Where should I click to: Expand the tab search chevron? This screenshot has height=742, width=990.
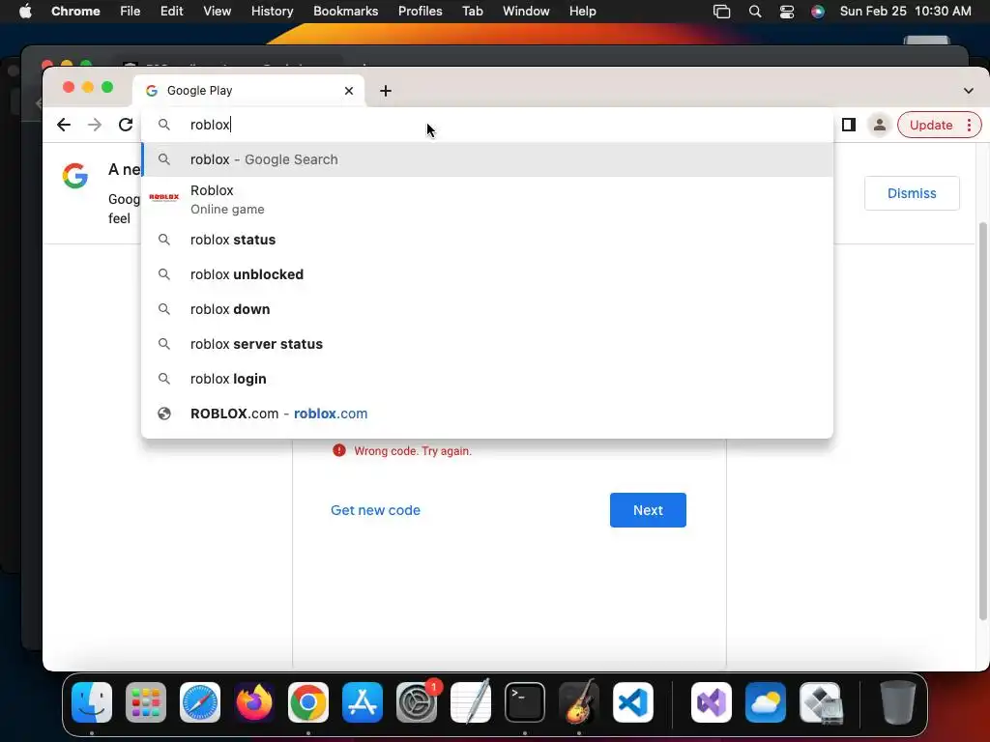pyautogui.click(x=968, y=91)
